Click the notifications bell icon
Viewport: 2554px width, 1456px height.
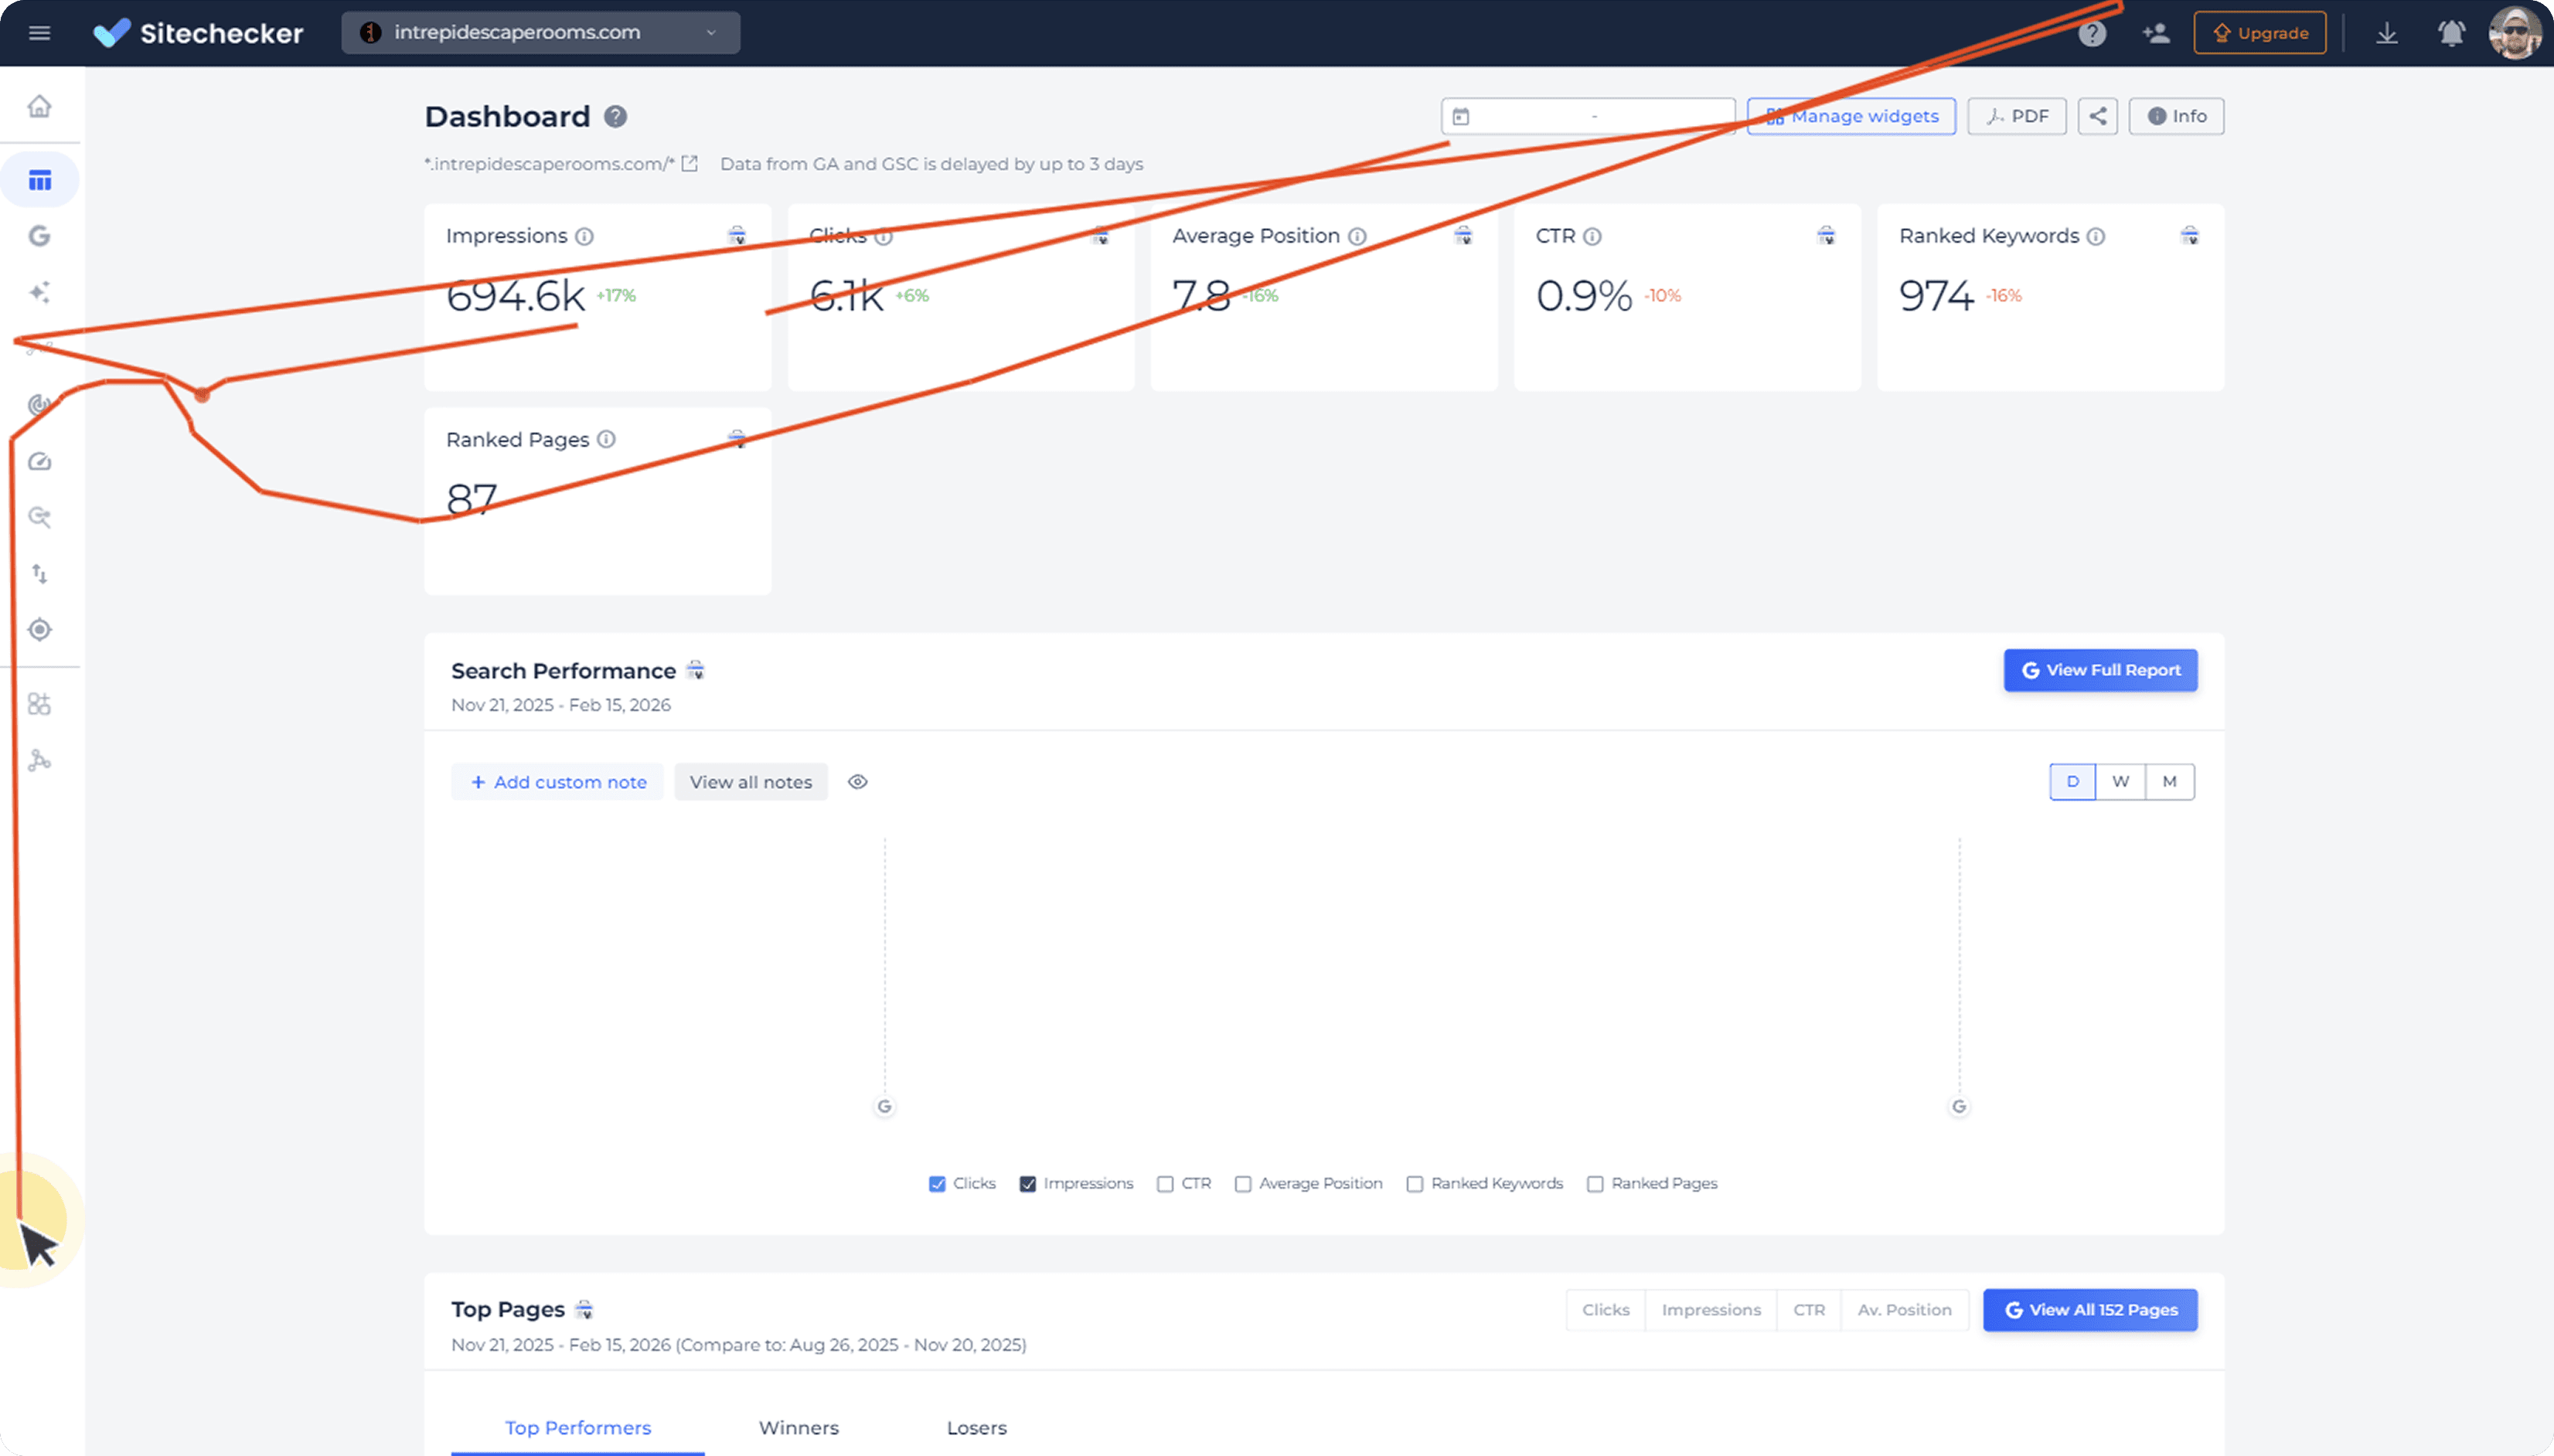(2451, 33)
